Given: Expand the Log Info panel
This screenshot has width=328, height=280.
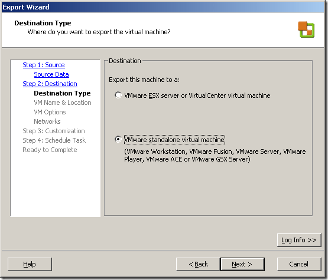Looking at the screenshot, I should click(x=298, y=240).
